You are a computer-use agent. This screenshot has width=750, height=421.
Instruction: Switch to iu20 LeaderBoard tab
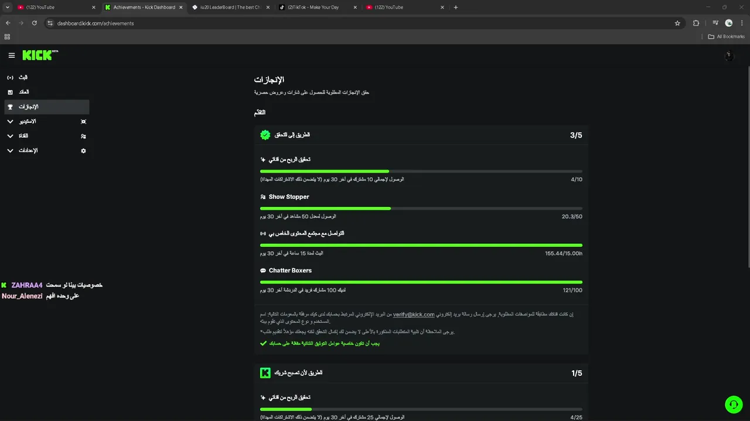230,7
